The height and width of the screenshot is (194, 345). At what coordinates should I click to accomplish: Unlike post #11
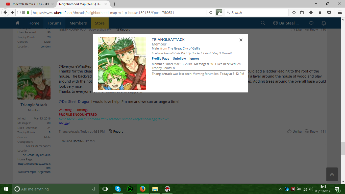(x=294, y=131)
